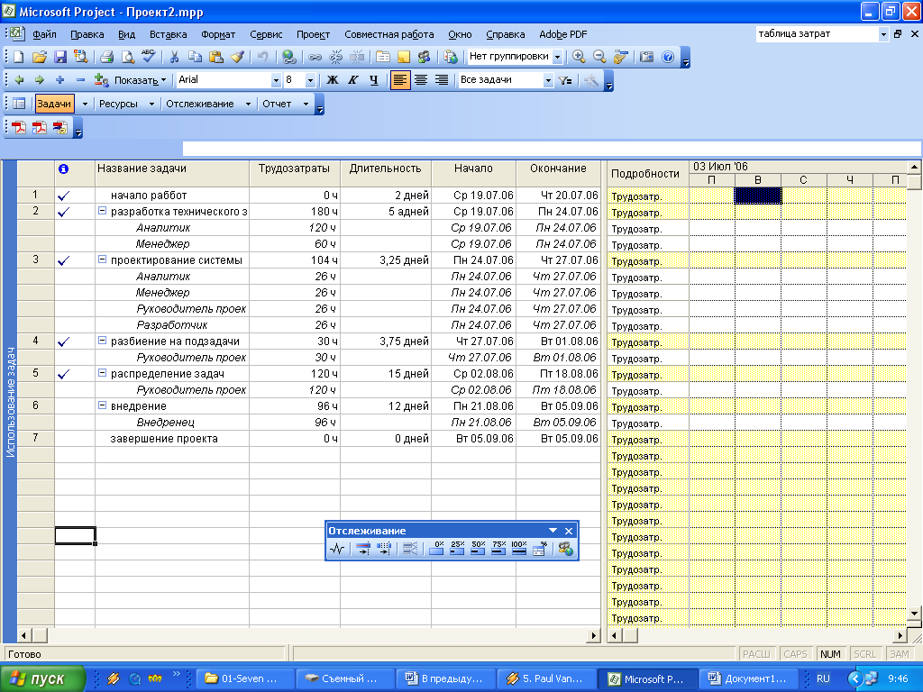
Task: Create a new project with New icon
Action: click(x=18, y=57)
